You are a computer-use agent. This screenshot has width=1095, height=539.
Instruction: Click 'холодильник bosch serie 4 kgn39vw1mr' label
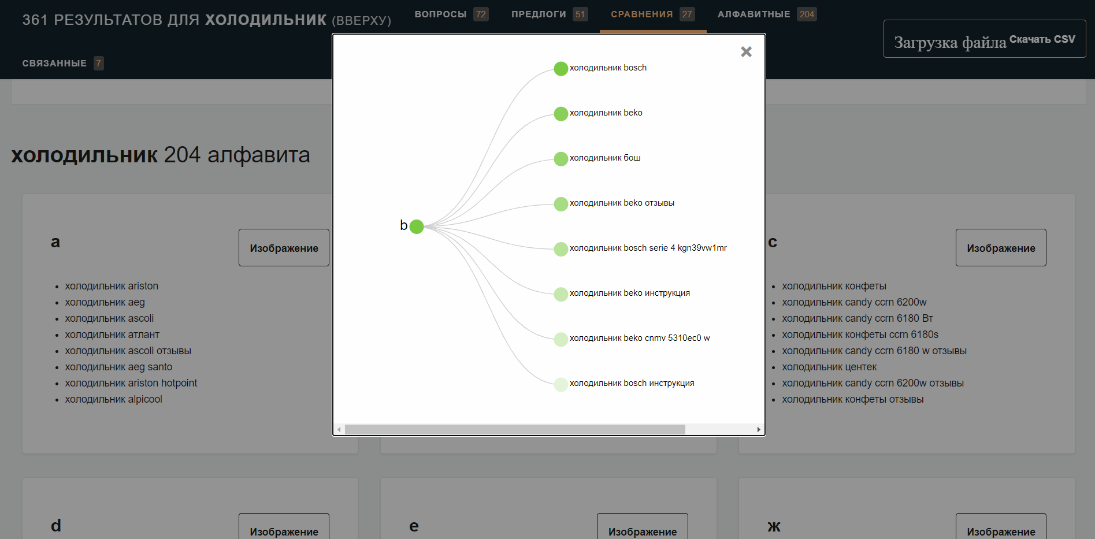pyautogui.click(x=648, y=248)
